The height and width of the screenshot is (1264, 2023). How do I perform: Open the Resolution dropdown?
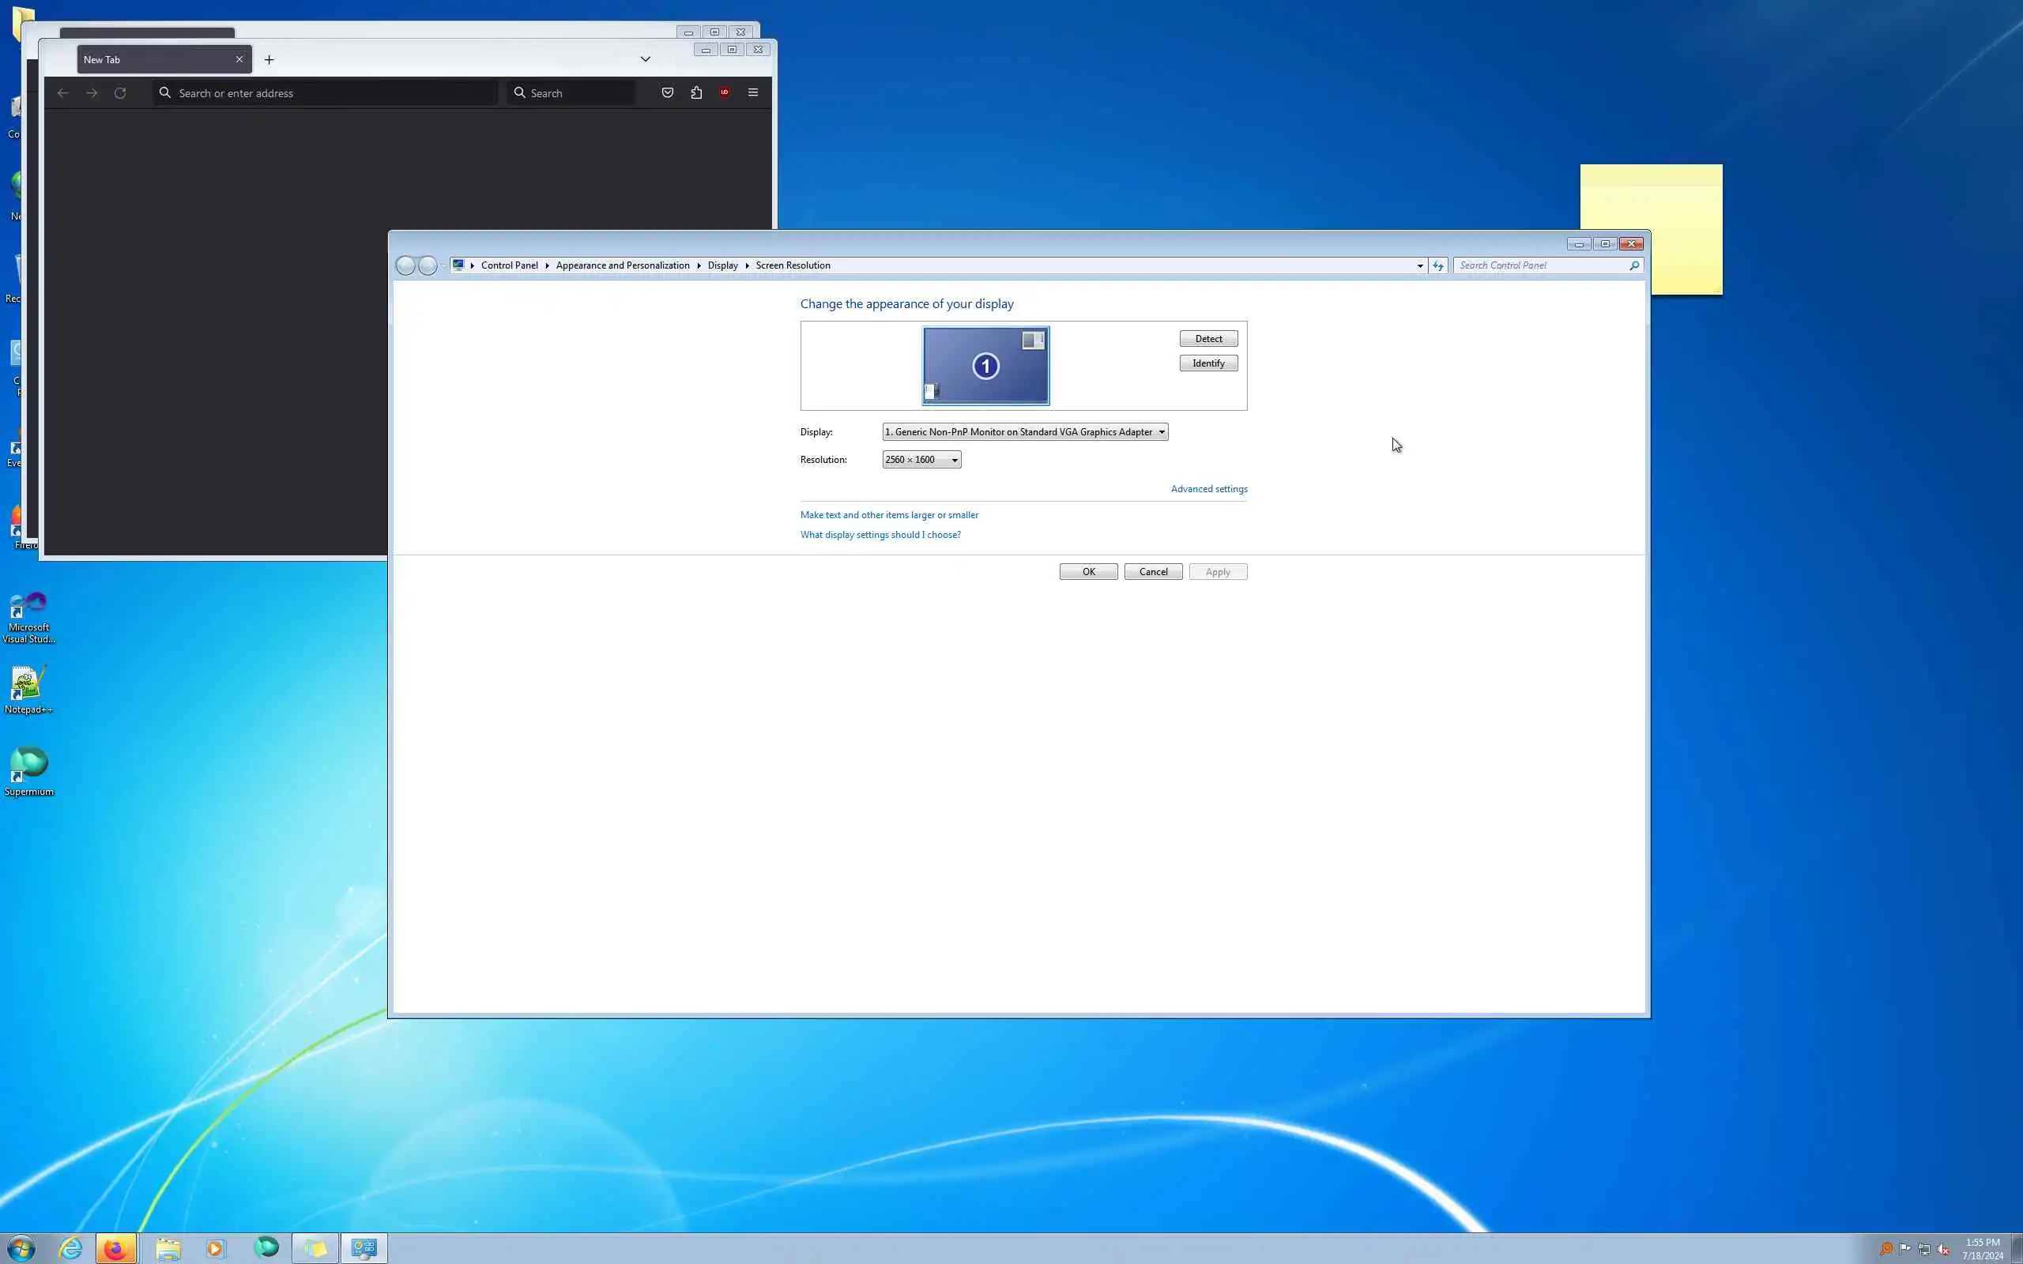921,460
